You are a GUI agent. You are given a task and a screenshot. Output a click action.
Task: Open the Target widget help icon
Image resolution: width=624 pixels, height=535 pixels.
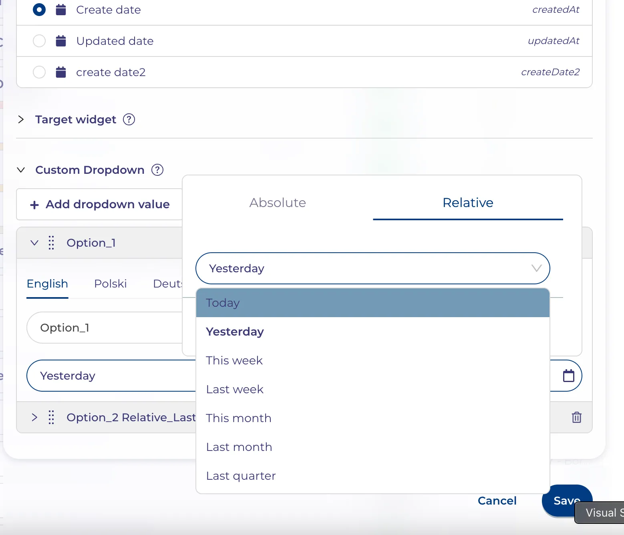click(x=129, y=119)
